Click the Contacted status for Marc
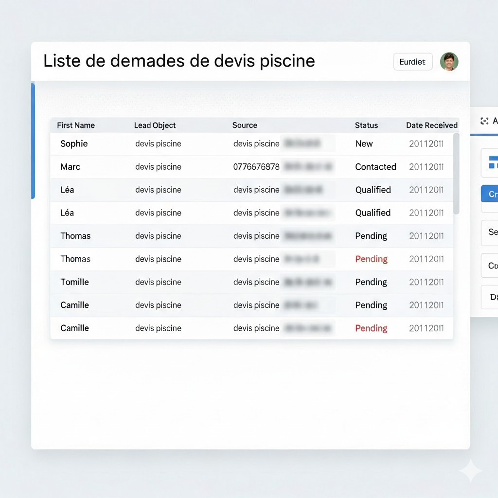 click(375, 167)
